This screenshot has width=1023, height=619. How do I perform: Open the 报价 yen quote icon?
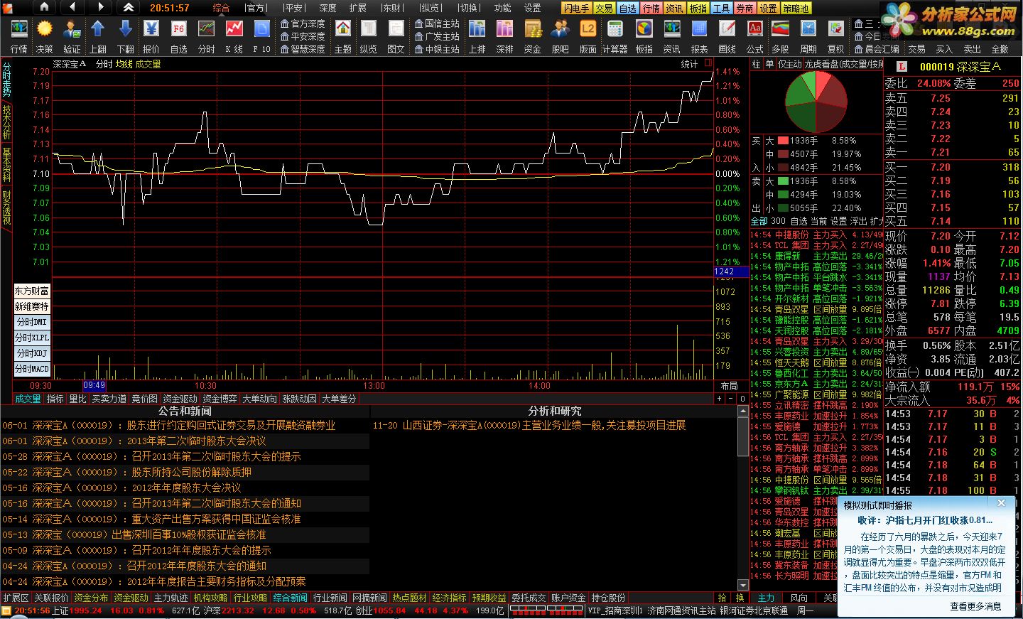(151, 36)
